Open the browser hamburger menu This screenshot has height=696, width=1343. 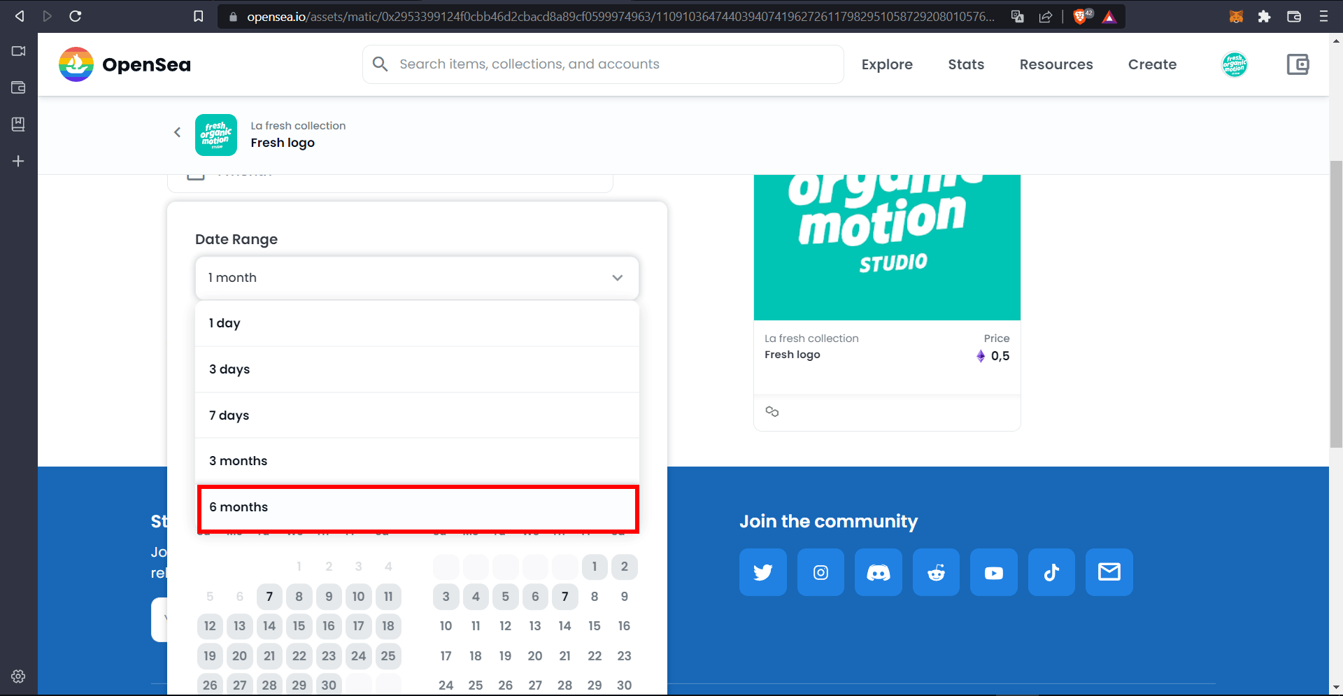tap(1323, 17)
